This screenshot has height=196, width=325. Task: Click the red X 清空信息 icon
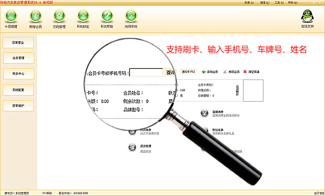pyautogui.click(x=245, y=71)
